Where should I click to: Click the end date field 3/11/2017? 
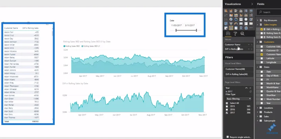(190, 25)
